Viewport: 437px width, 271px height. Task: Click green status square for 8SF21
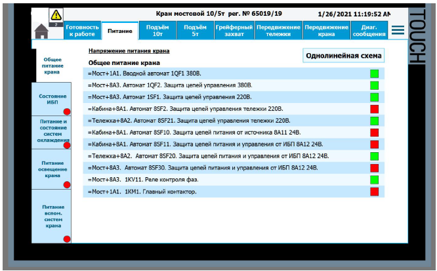[374, 121]
